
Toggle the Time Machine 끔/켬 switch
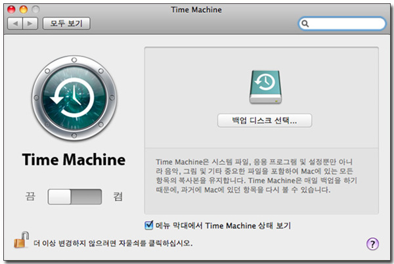click(75, 196)
